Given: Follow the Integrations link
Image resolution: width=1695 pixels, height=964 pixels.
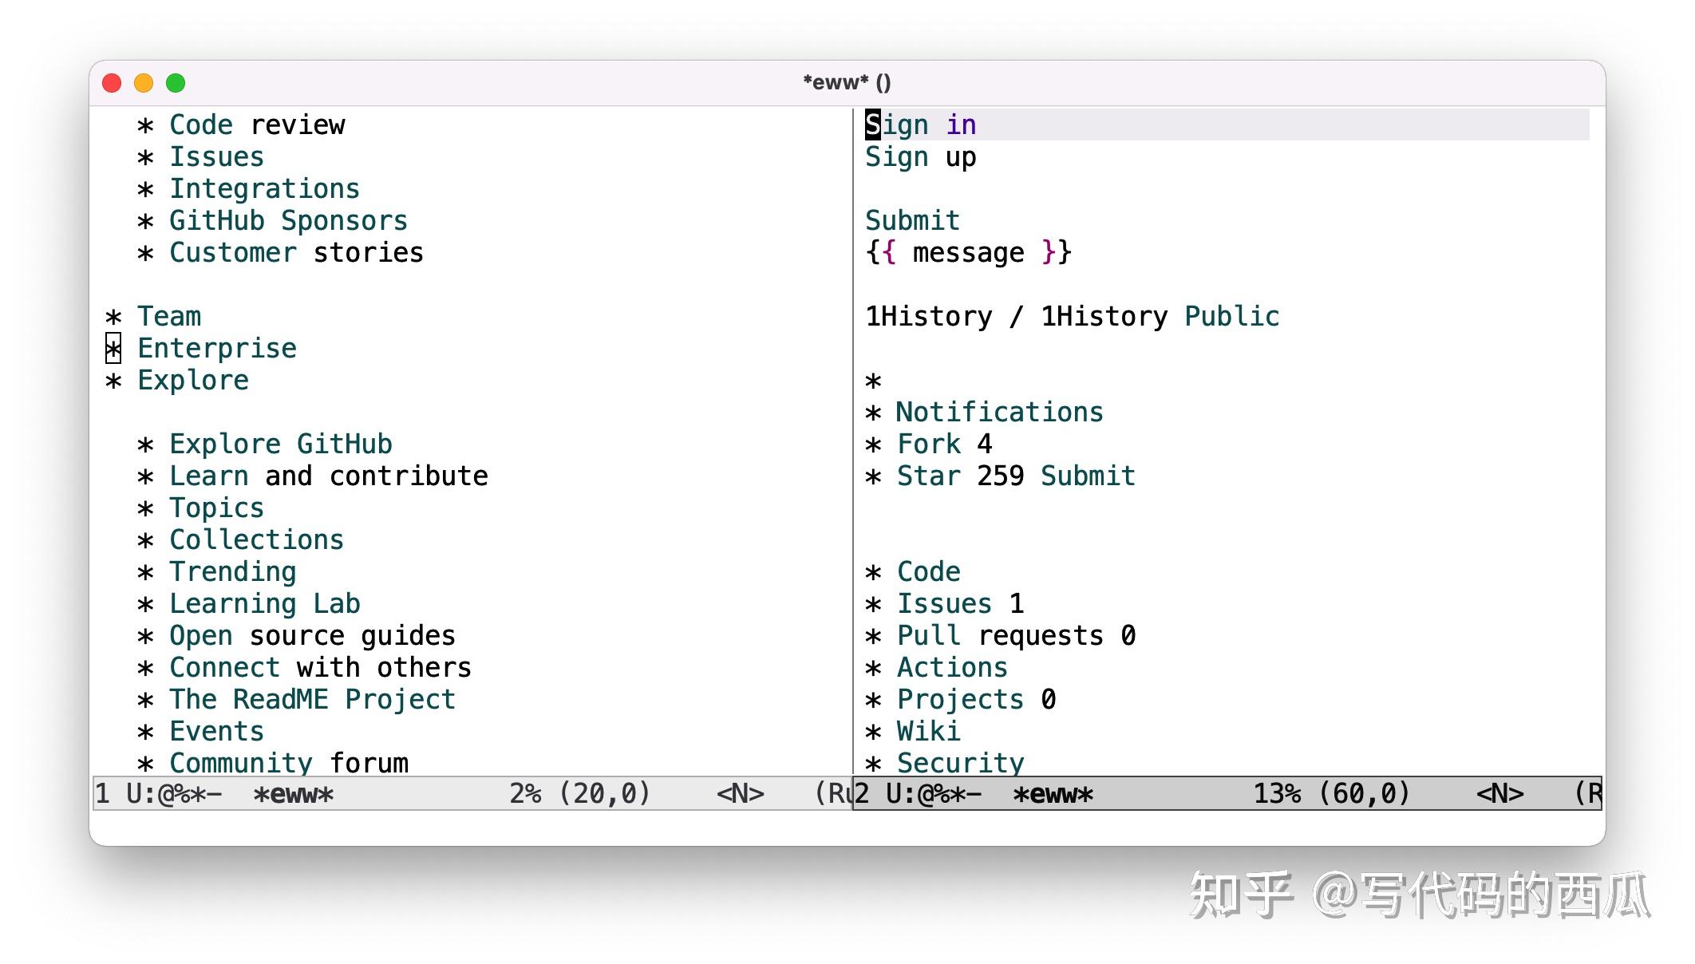Looking at the screenshot, I should tap(264, 189).
